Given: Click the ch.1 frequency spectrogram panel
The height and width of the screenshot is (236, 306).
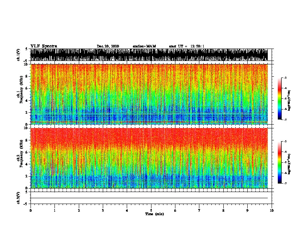Looking at the screenshot, I should click(149, 94).
